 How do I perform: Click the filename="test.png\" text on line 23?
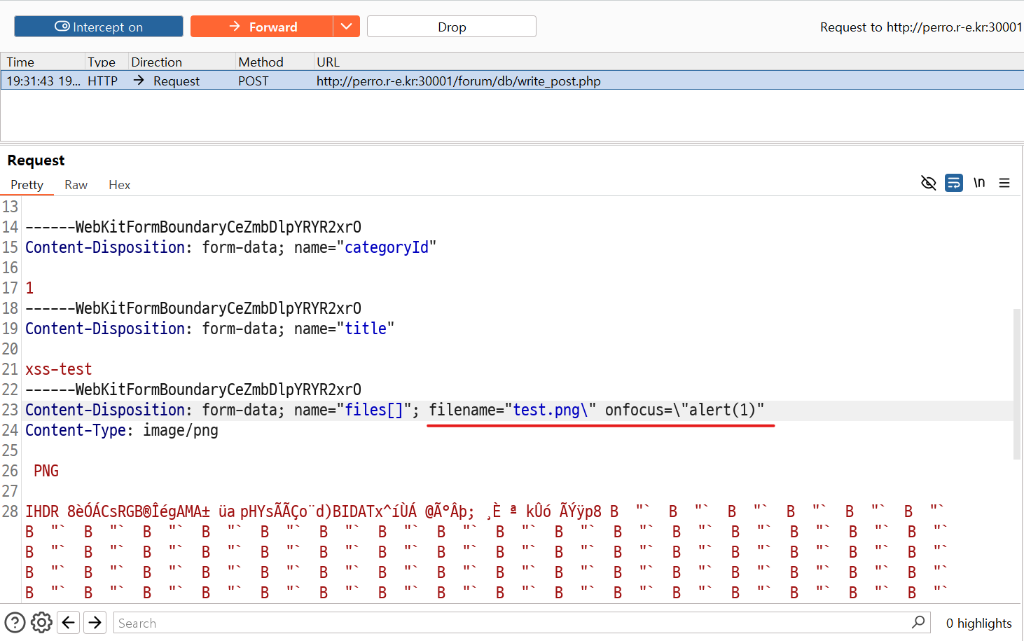[513, 410]
